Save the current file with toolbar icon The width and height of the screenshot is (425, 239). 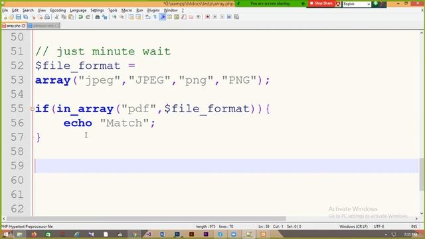(x=18, y=17)
